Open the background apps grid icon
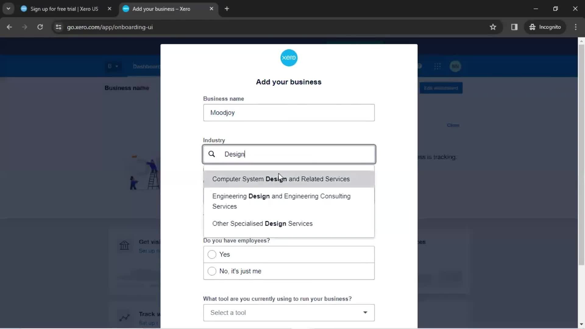585x329 pixels. (437, 66)
